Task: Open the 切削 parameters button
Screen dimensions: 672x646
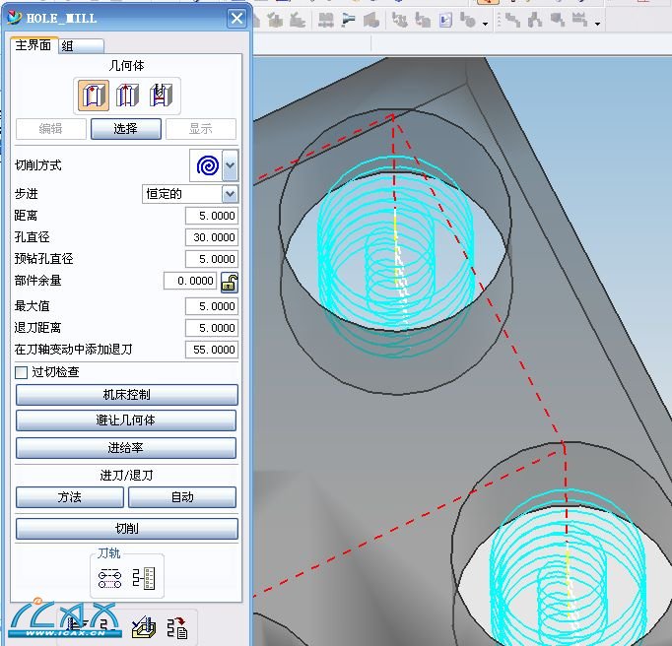Action: (127, 529)
